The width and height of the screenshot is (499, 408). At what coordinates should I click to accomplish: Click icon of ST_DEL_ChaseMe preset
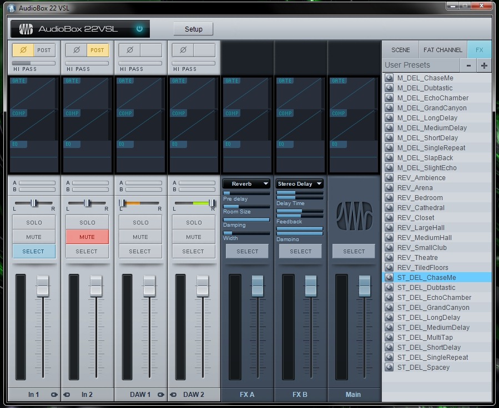coord(389,277)
